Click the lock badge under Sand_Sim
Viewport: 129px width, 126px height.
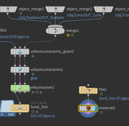pos(37,112)
